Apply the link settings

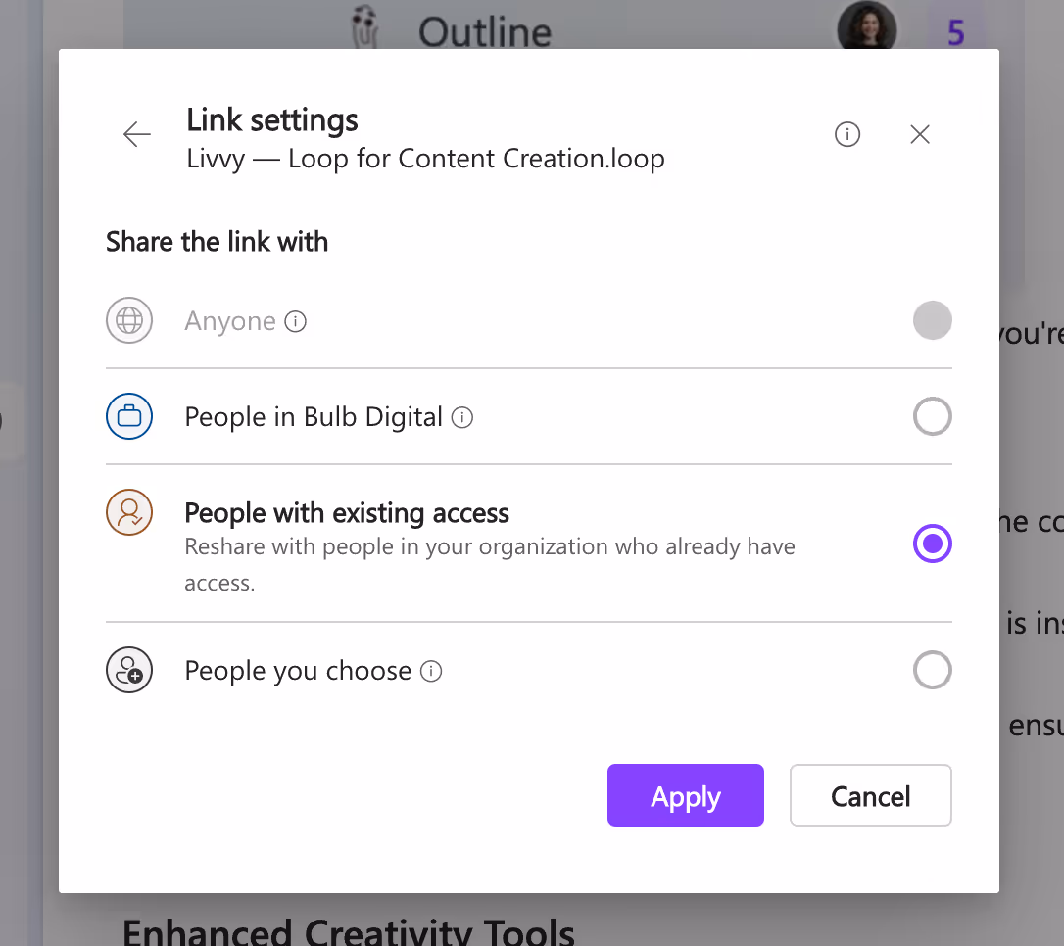686,795
